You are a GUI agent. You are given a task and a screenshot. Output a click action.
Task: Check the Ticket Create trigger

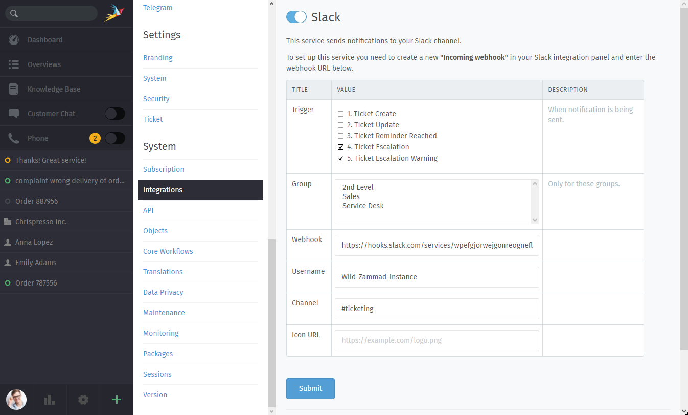(x=341, y=114)
